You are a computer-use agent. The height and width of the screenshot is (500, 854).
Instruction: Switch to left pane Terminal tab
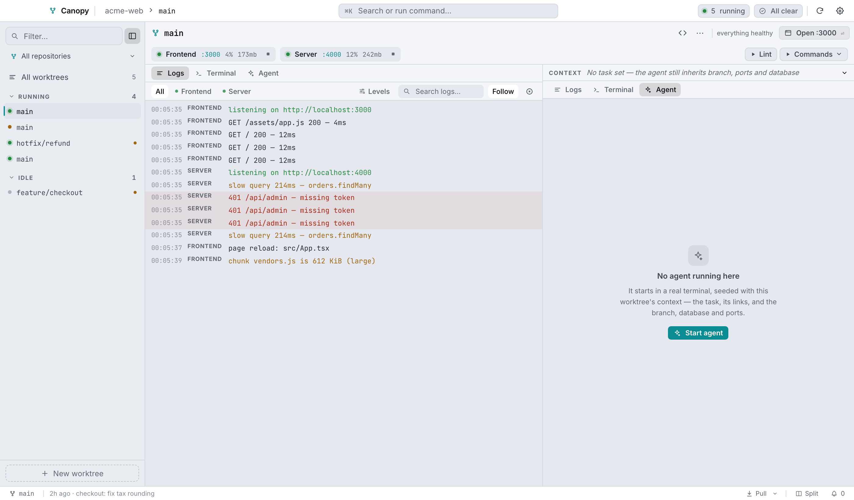(216, 73)
